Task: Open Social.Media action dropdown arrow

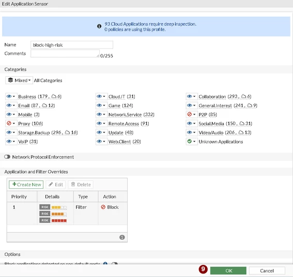Action: tap(194, 123)
